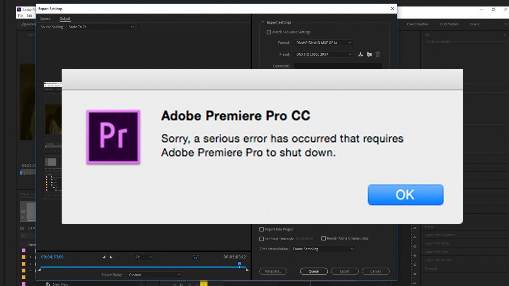
Task: Click the Queue button
Action: point(314,271)
